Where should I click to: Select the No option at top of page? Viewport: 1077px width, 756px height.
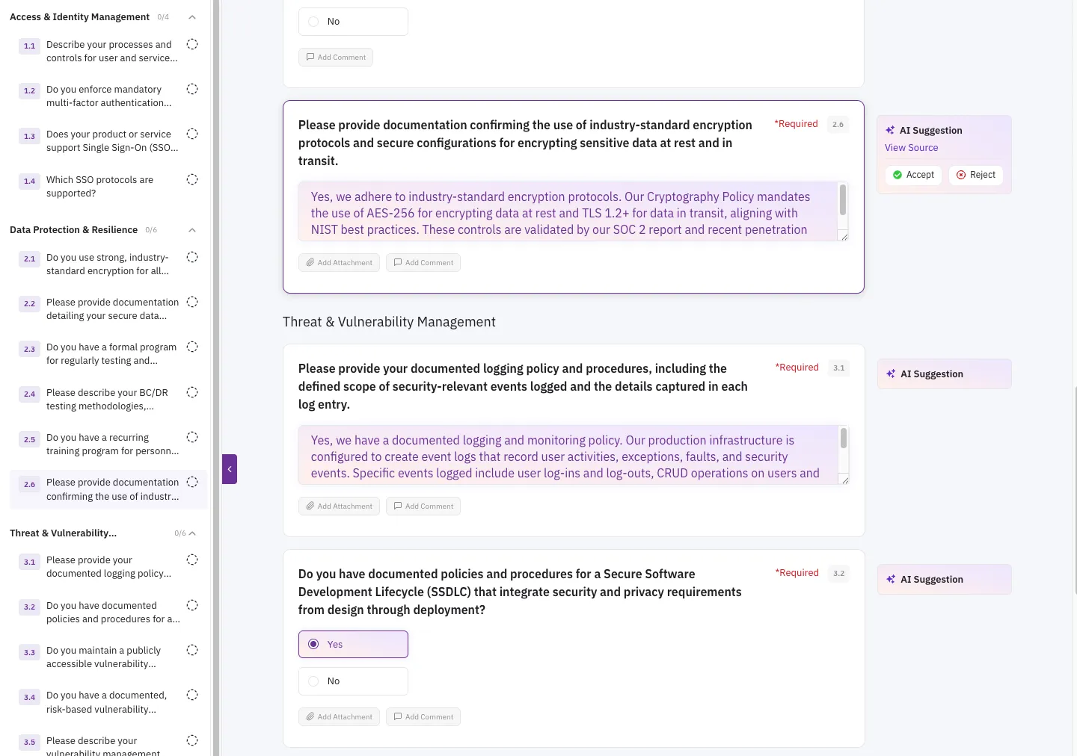pos(313,22)
